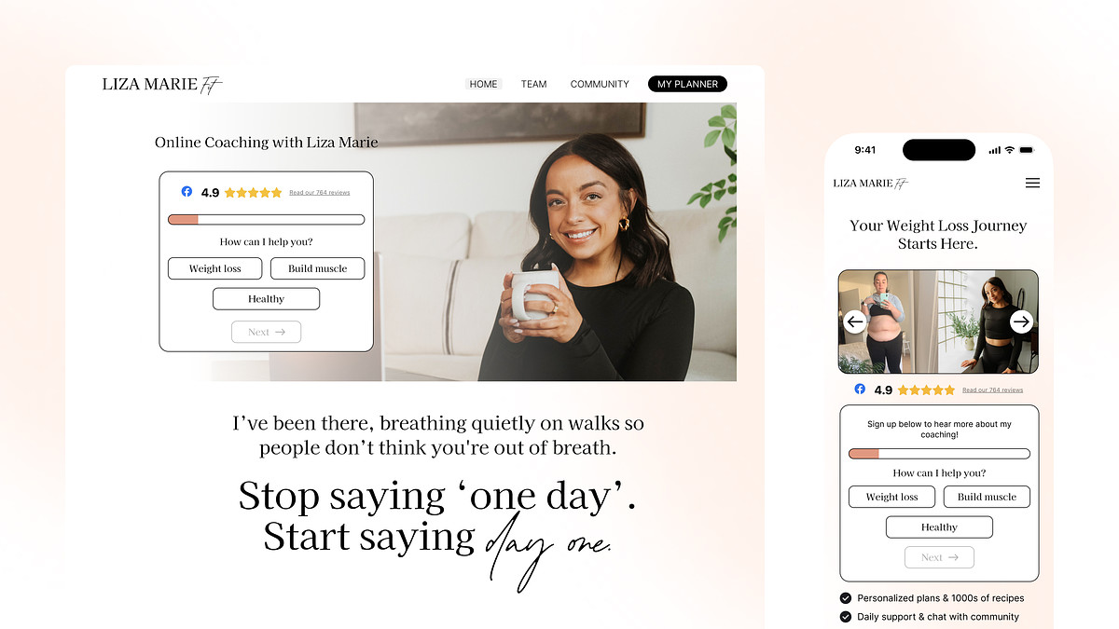
Task: Click the Liza Marie desktop logo
Action: coord(162,84)
